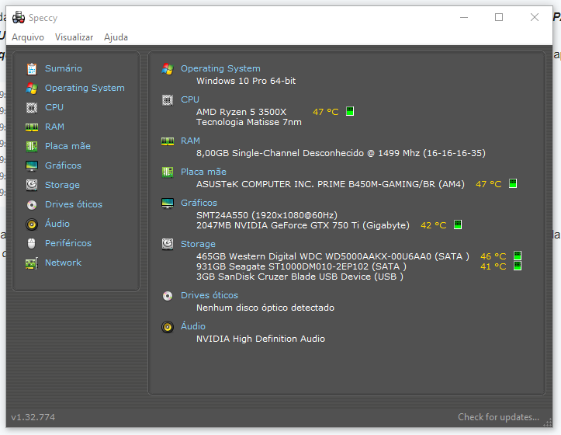561x435 pixels.
Task: Select Áudio in the sidebar
Action: coord(57,224)
